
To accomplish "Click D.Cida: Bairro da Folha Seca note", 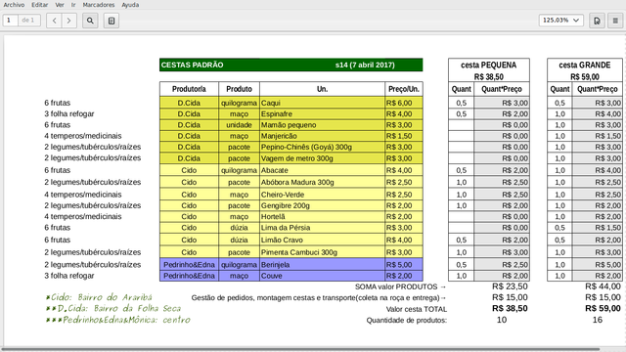I will click(x=113, y=309).
